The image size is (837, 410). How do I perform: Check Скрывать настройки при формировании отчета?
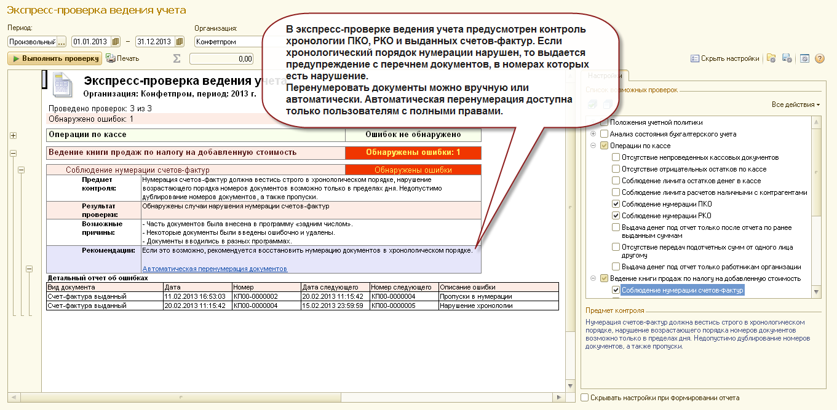click(584, 398)
